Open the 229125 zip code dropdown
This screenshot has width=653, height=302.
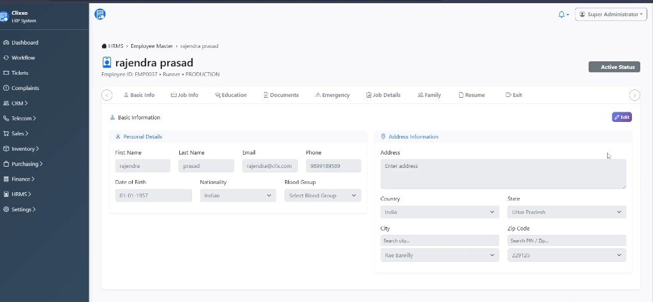point(567,255)
